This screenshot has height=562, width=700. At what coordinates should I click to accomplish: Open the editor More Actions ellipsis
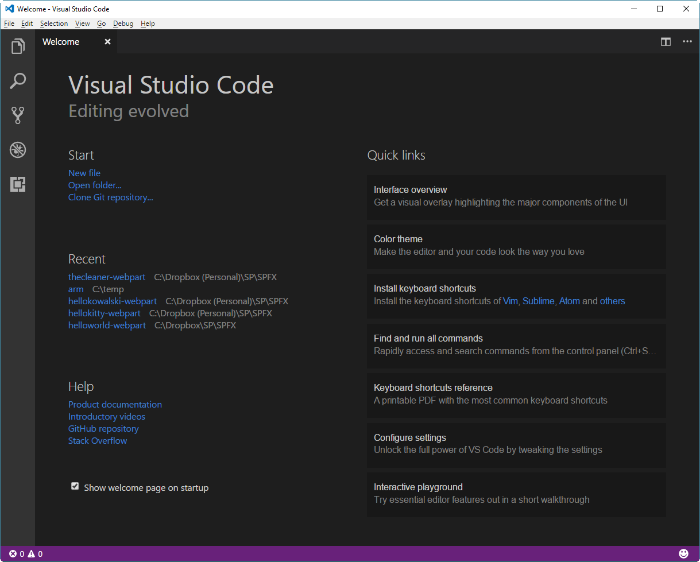687,41
